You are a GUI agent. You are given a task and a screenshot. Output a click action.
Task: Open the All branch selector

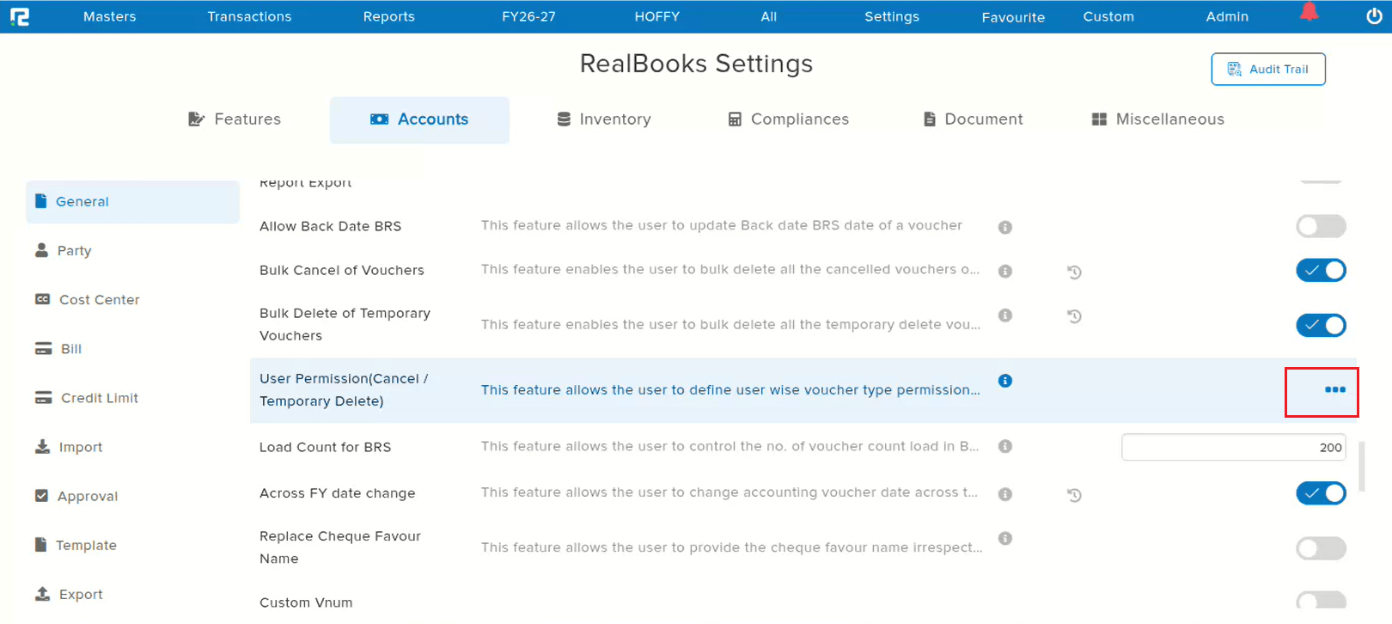(x=769, y=16)
